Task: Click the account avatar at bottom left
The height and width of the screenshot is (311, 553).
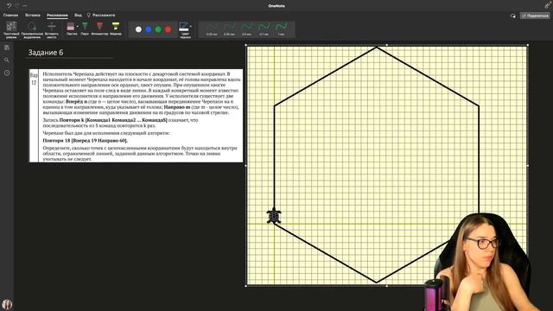Action: [7, 304]
